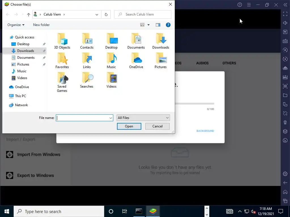The width and height of the screenshot is (290, 217).
Task: Select Videos in navigation pane
Action: (22, 78)
